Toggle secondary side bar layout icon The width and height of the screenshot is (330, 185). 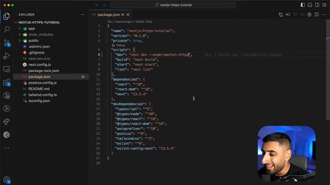point(317,5)
